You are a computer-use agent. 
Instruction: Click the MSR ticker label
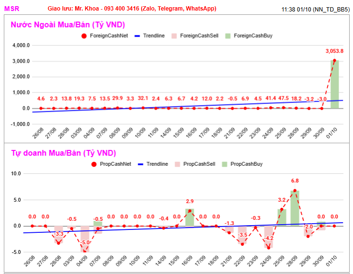(x=11, y=9)
